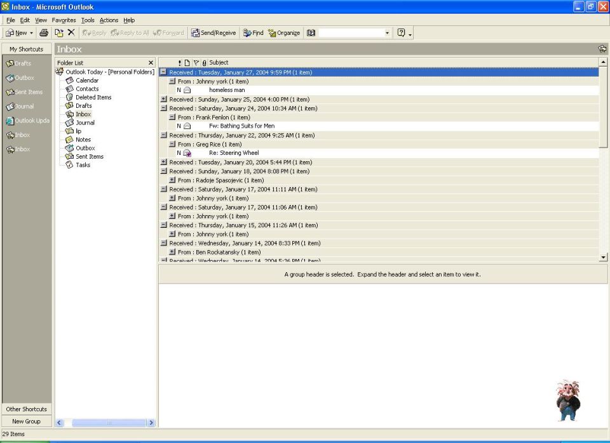The width and height of the screenshot is (610, 443).
Task: Collapse the From Frank Fenlon group
Action: click(172, 117)
